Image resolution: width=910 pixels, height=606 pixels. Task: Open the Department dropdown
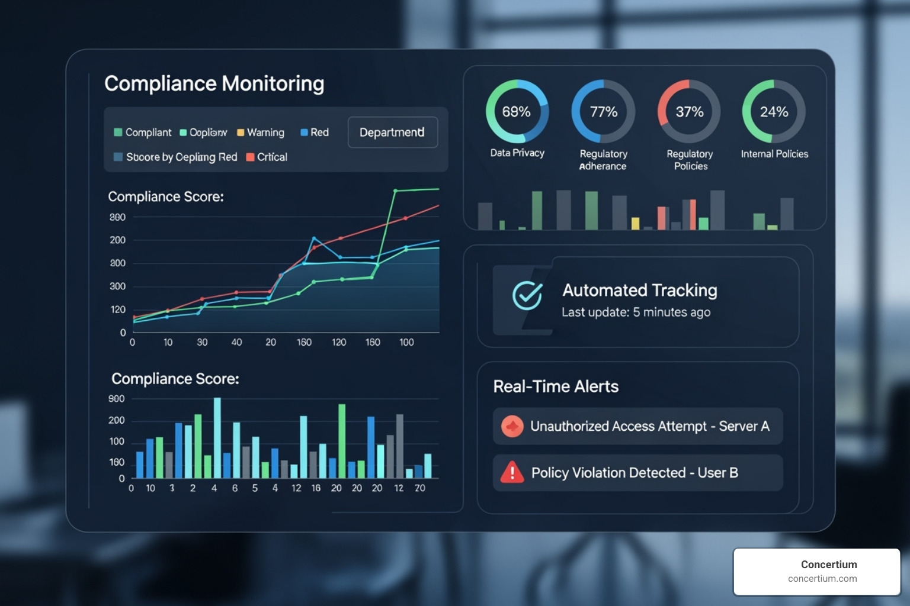point(392,133)
